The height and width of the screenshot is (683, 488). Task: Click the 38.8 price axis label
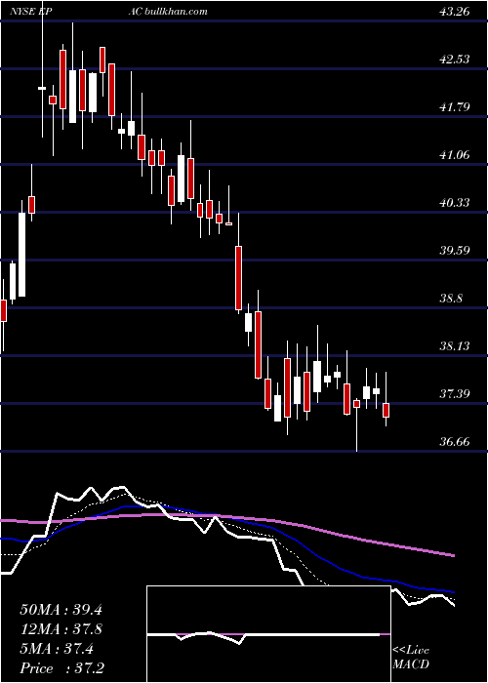(x=451, y=299)
